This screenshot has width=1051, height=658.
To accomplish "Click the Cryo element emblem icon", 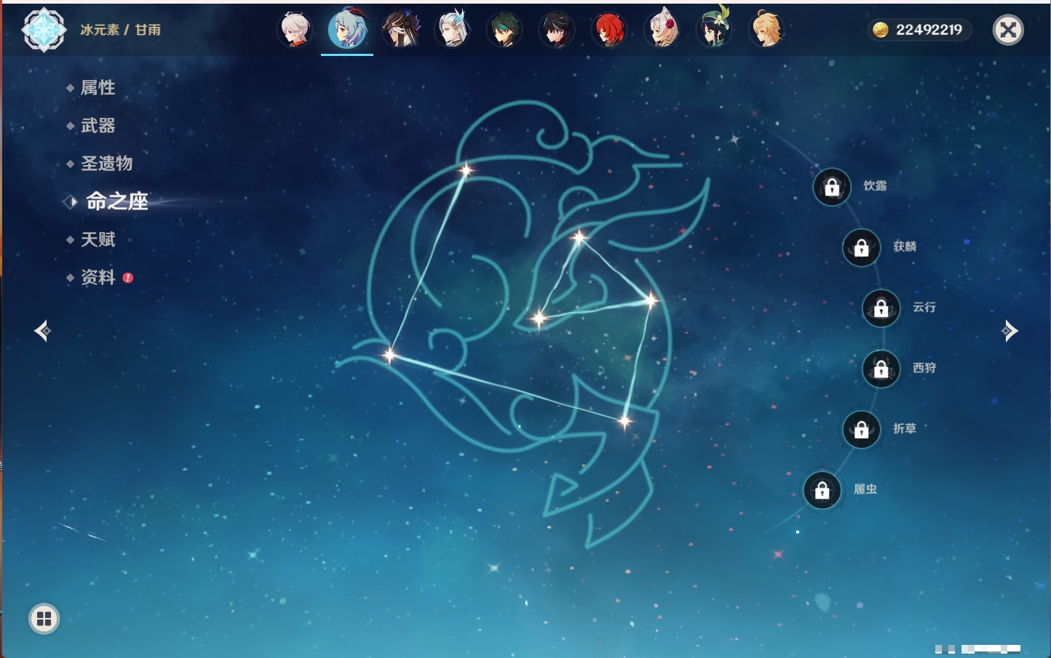I will 44,30.
